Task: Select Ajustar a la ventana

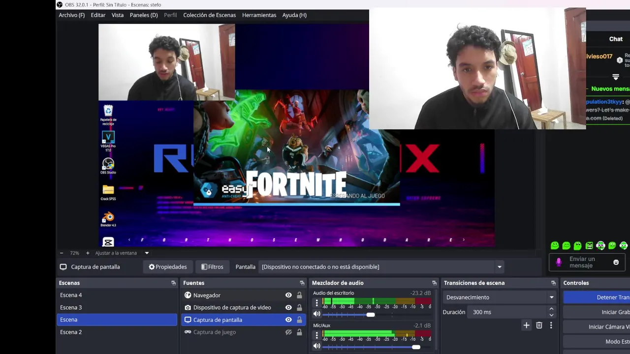Action: click(116, 253)
